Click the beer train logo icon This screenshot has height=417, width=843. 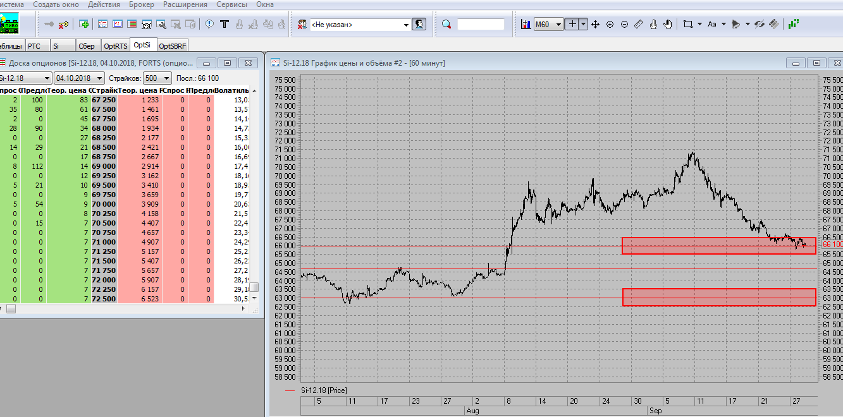(9, 23)
